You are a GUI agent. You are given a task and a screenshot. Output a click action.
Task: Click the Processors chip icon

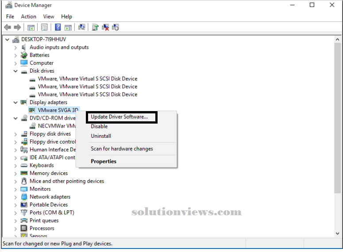[x=24, y=229]
